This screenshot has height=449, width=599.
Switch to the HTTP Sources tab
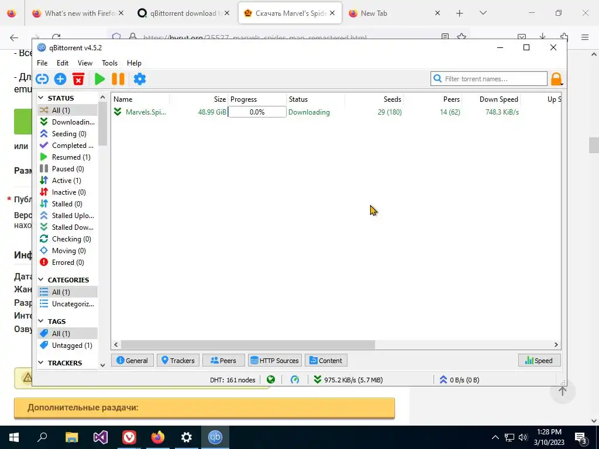pos(275,360)
